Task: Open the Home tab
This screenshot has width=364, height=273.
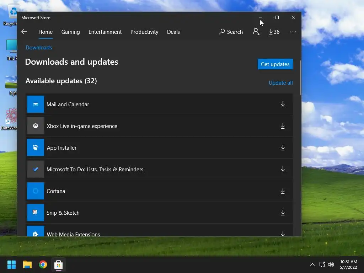Action: tap(45, 32)
